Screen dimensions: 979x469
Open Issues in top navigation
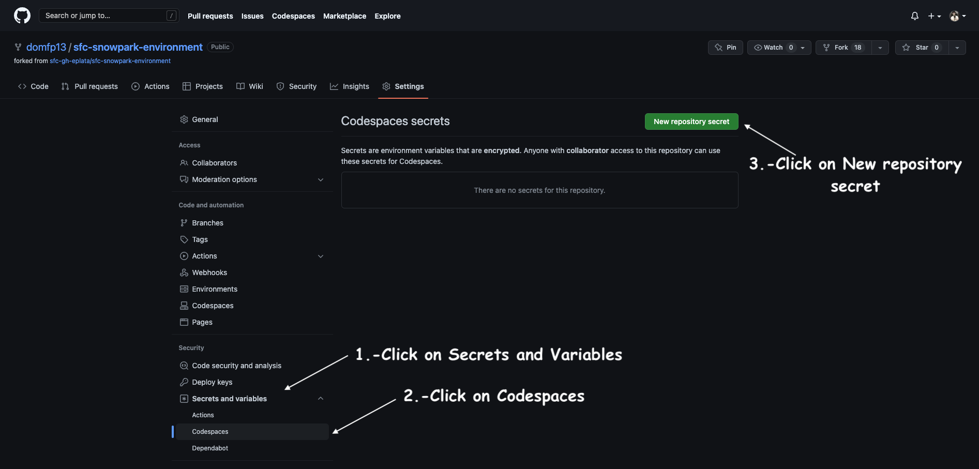point(252,16)
